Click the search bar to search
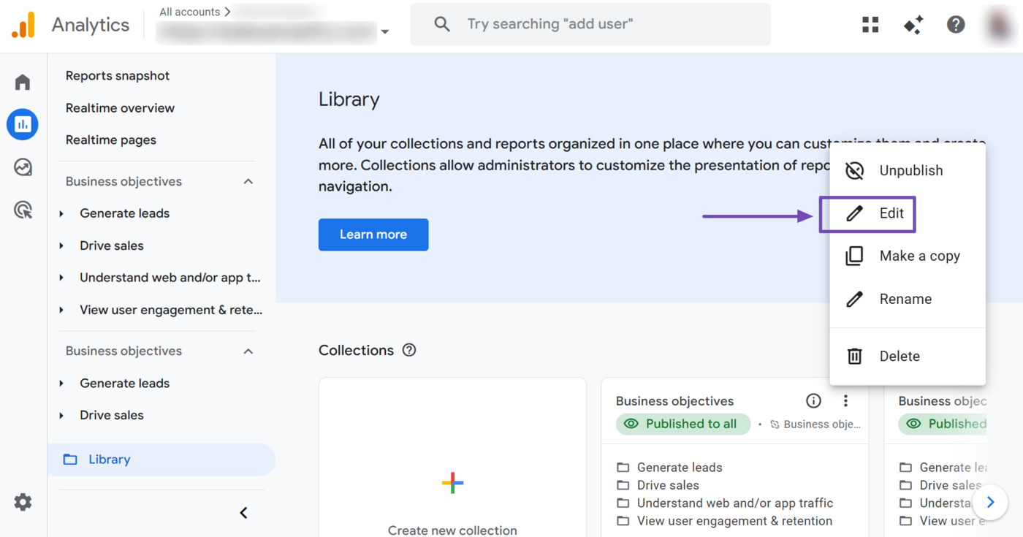The image size is (1023, 537). [x=590, y=24]
